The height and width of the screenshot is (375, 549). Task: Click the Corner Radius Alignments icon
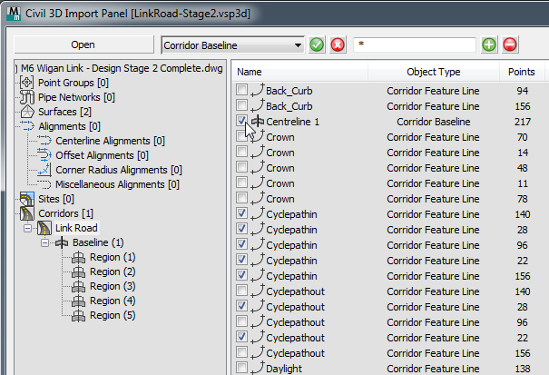tap(44, 170)
